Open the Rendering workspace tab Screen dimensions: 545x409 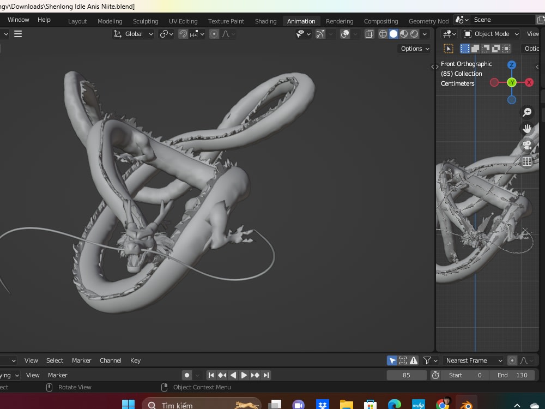tap(340, 21)
